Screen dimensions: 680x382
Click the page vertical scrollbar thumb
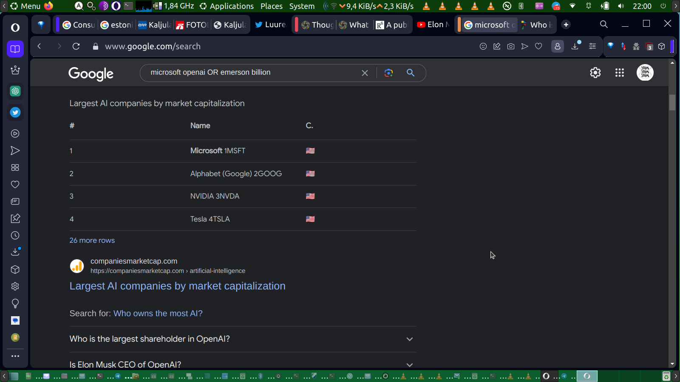(672, 102)
